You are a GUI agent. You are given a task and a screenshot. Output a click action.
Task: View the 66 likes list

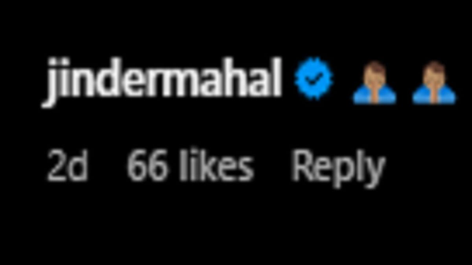tap(190, 166)
